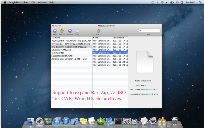
Task: Open the blue blueprint application Dock icon
Action: [x=109, y=121]
